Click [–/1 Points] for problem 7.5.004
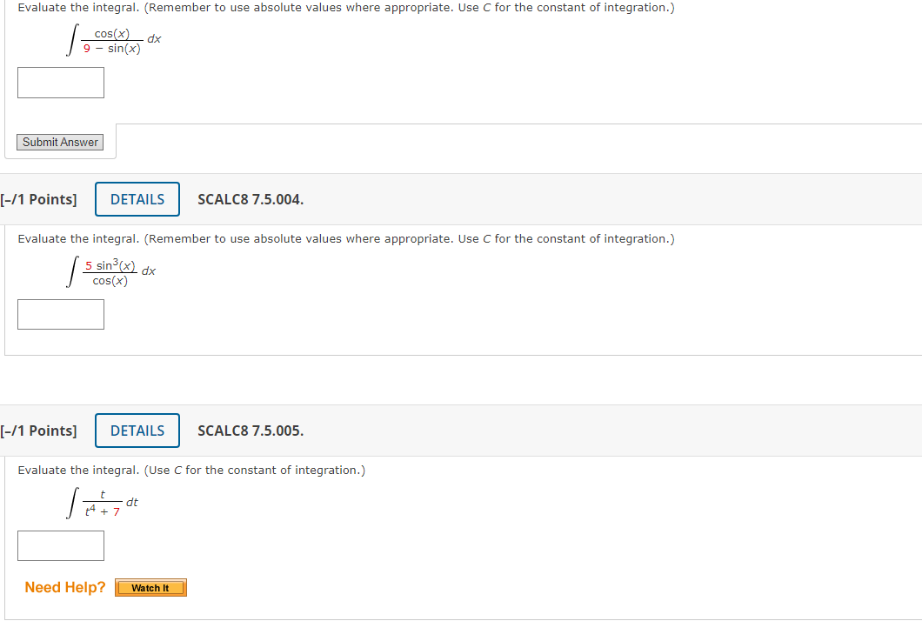Image resolution: width=922 pixels, height=621 pixels. (x=38, y=199)
